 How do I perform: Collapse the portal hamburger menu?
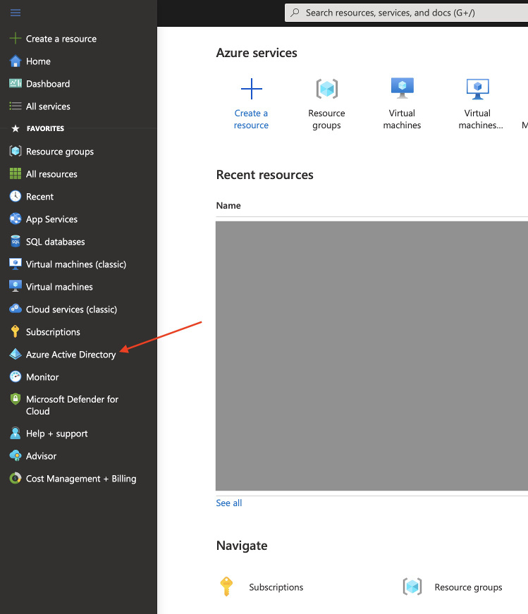click(x=16, y=13)
